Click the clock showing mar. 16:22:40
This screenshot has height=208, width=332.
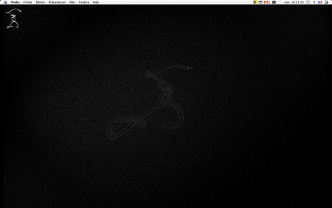(x=294, y=2)
